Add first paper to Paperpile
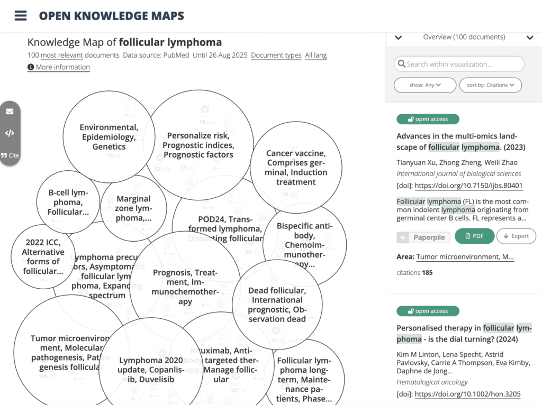The image size is (542, 405). (x=423, y=237)
